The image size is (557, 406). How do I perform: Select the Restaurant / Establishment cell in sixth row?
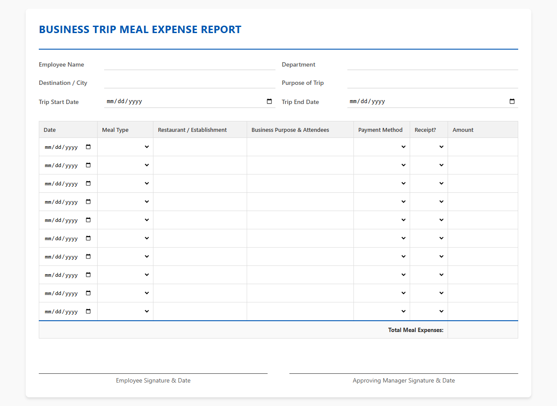[200, 238]
